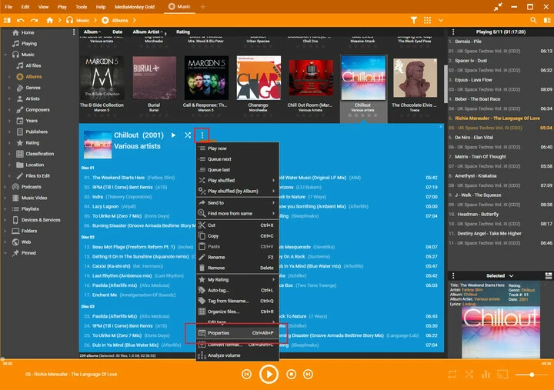This screenshot has width=554, height=390.
Task: Click the Redo forward arrow in toolbar
Action: coord(35,20)
